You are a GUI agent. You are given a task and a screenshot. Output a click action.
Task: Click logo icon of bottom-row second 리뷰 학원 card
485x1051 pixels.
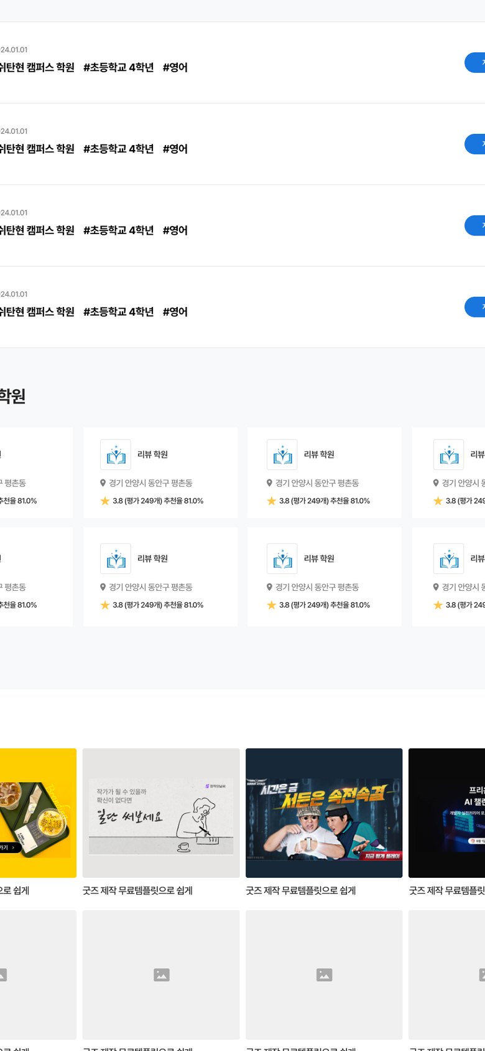pyautogui.click(x=116, y=558)
